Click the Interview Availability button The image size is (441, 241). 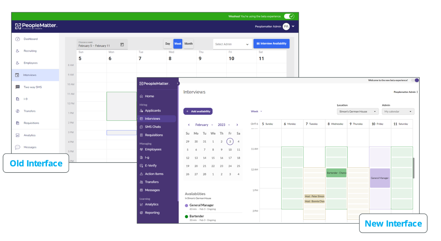pyautogui.click(x=271, y=44)
